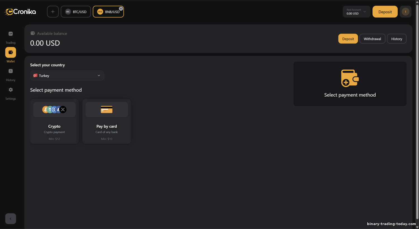The width and height of the screenshot is (419, 229).
Task: Open the Turkey country dropdown
Action: [x=67, y=76]
